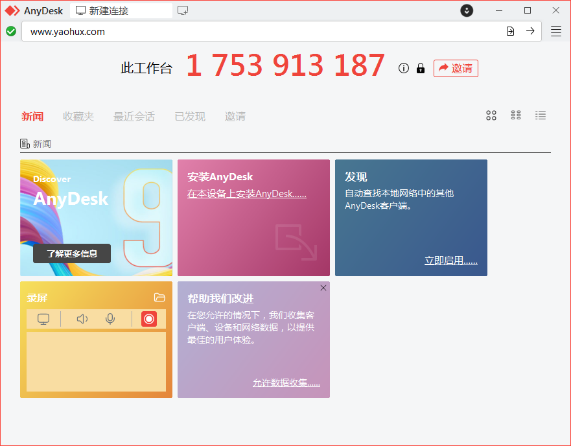The height and width of the screenshot is (446, 571).
Task: Switch to the 最近会话 tab
Action: (x=134, y=117)
